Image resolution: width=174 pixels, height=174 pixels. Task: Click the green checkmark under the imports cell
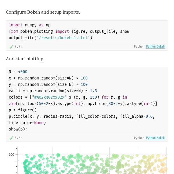click(11, 47)
